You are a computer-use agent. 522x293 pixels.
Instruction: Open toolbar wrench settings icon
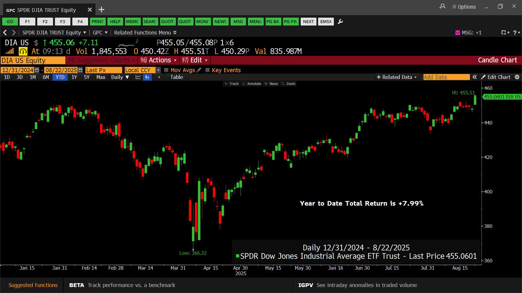click(340, 22)
